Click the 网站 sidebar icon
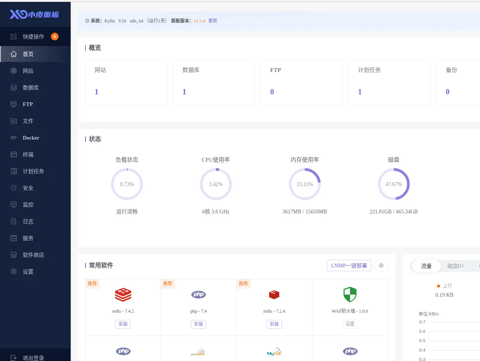 [x=14, y=71]
